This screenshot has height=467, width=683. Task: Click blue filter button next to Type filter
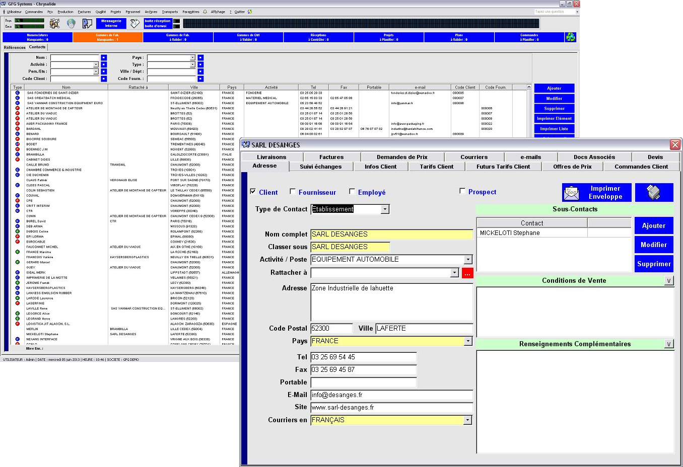click(200, 65)
